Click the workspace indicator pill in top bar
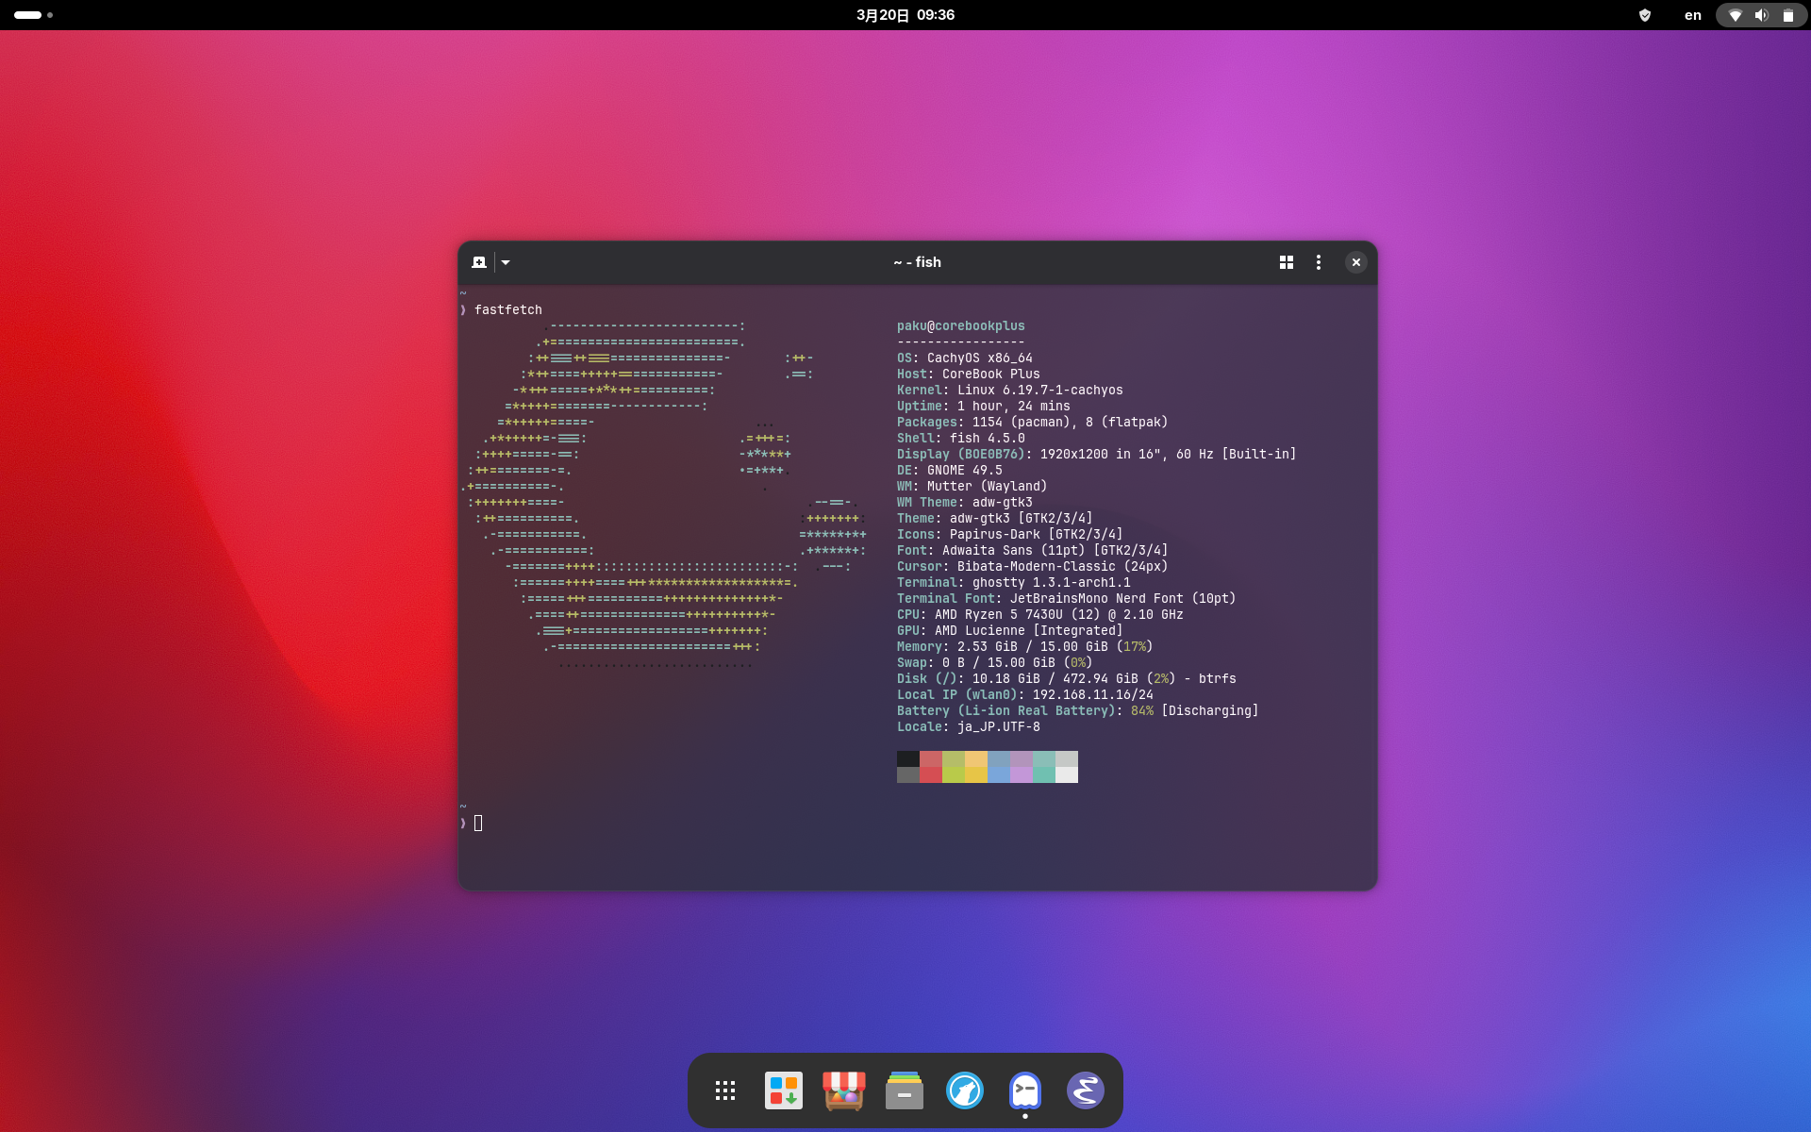The width and height of the screenshot is (1811, 1132). (28, 15)
